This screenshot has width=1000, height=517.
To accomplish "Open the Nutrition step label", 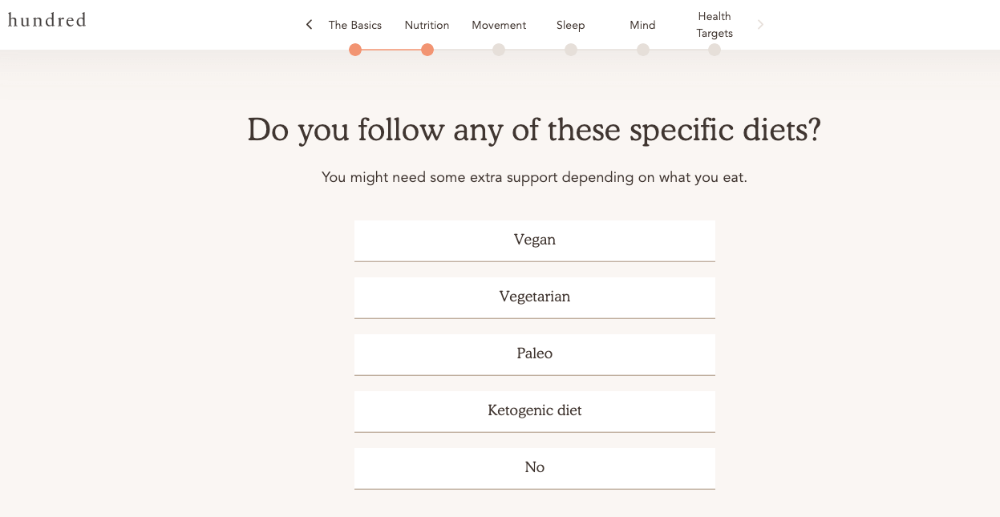I will pos(427,25).
